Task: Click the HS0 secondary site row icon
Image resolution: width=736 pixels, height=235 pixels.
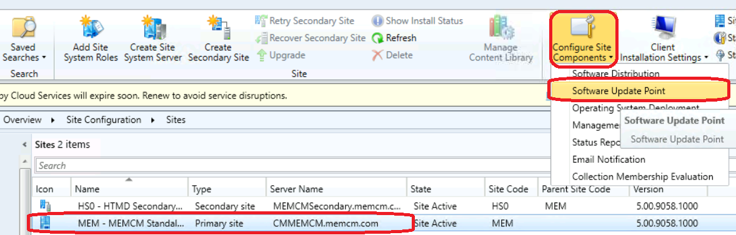Action: click(46, 206)
